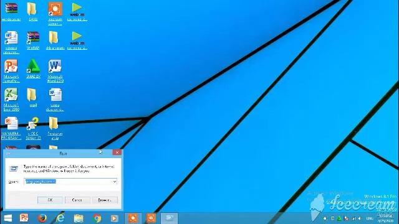Select the Run dialog taskbar button
The image size is (399, 224).
point(169,218)
